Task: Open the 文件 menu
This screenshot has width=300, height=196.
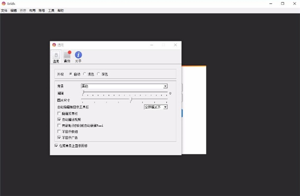Action: click(x=4, y=10)
